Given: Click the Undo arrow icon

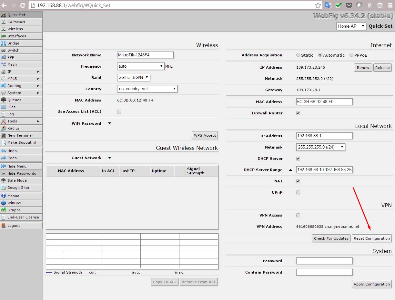Looking at the screenshot, I should pos(4,151).
